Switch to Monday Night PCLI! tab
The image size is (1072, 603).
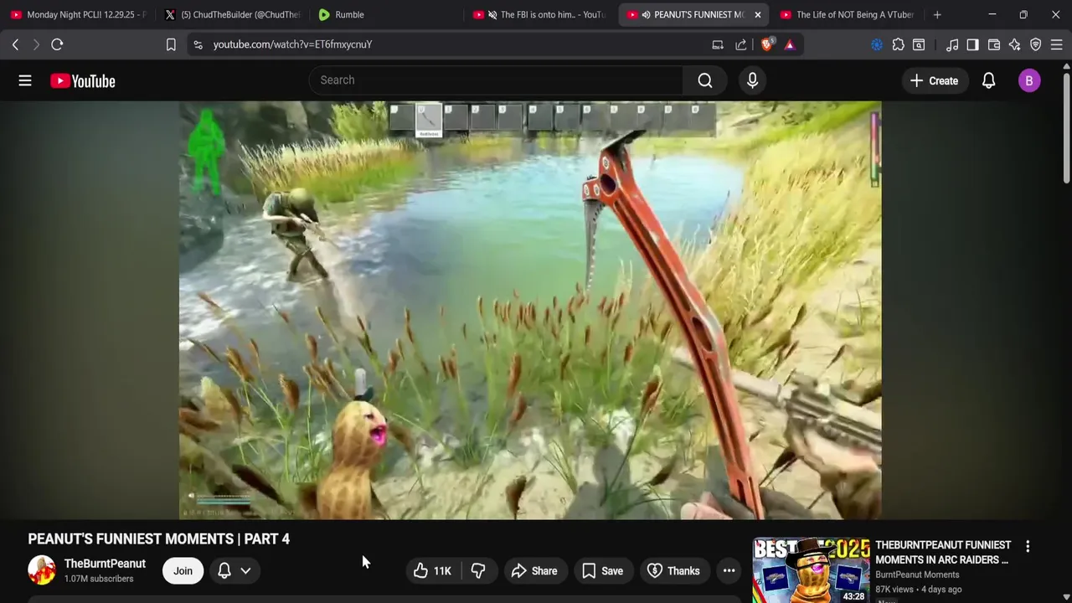(x=78, y=14)
